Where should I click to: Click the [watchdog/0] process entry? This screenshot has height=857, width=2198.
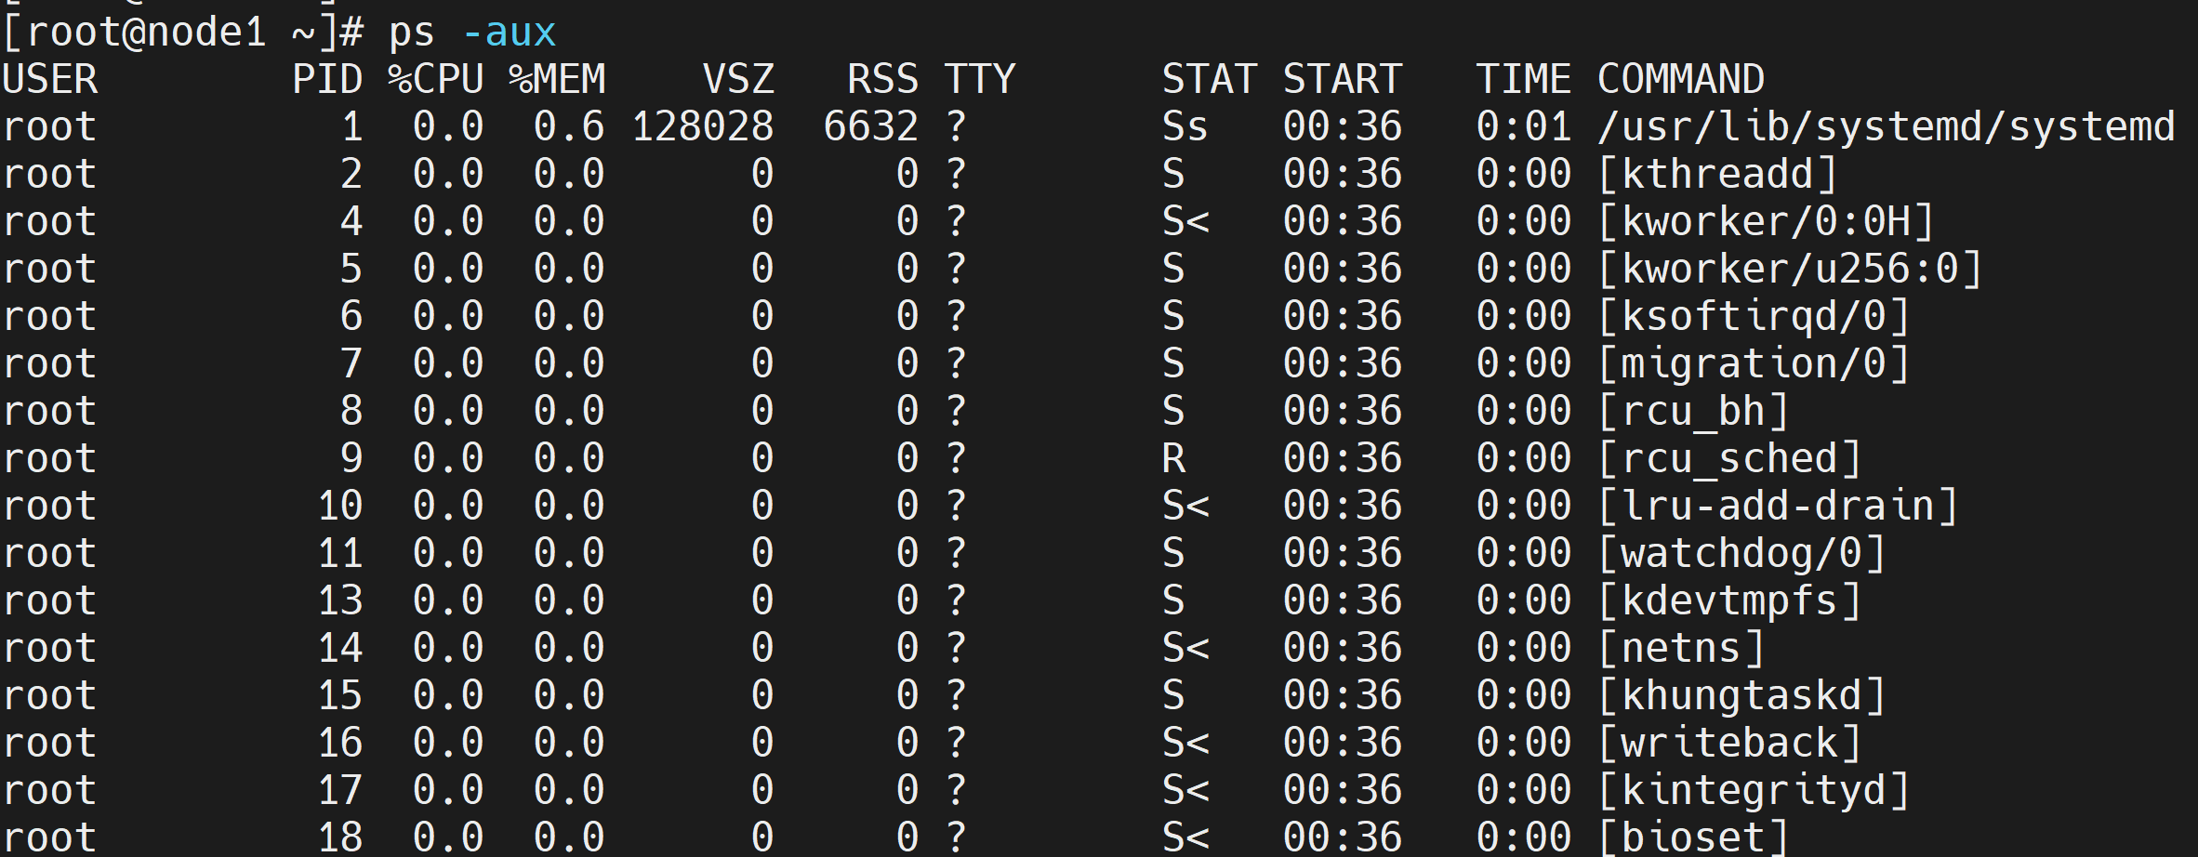point(1741,554)
